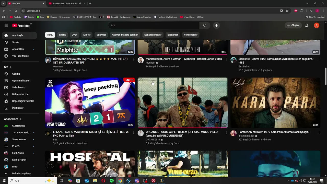The width and height of the screenshot is (327, 184).
Task: Select Yeni öneriler chip
Action: tap(191, 35)
